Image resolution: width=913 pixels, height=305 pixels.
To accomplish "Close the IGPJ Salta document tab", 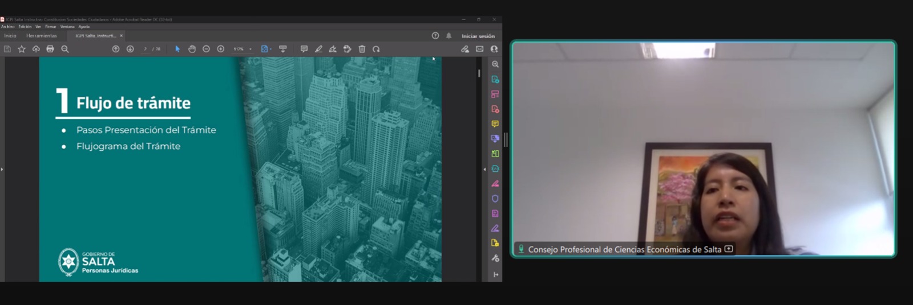I will coord(121,36).
